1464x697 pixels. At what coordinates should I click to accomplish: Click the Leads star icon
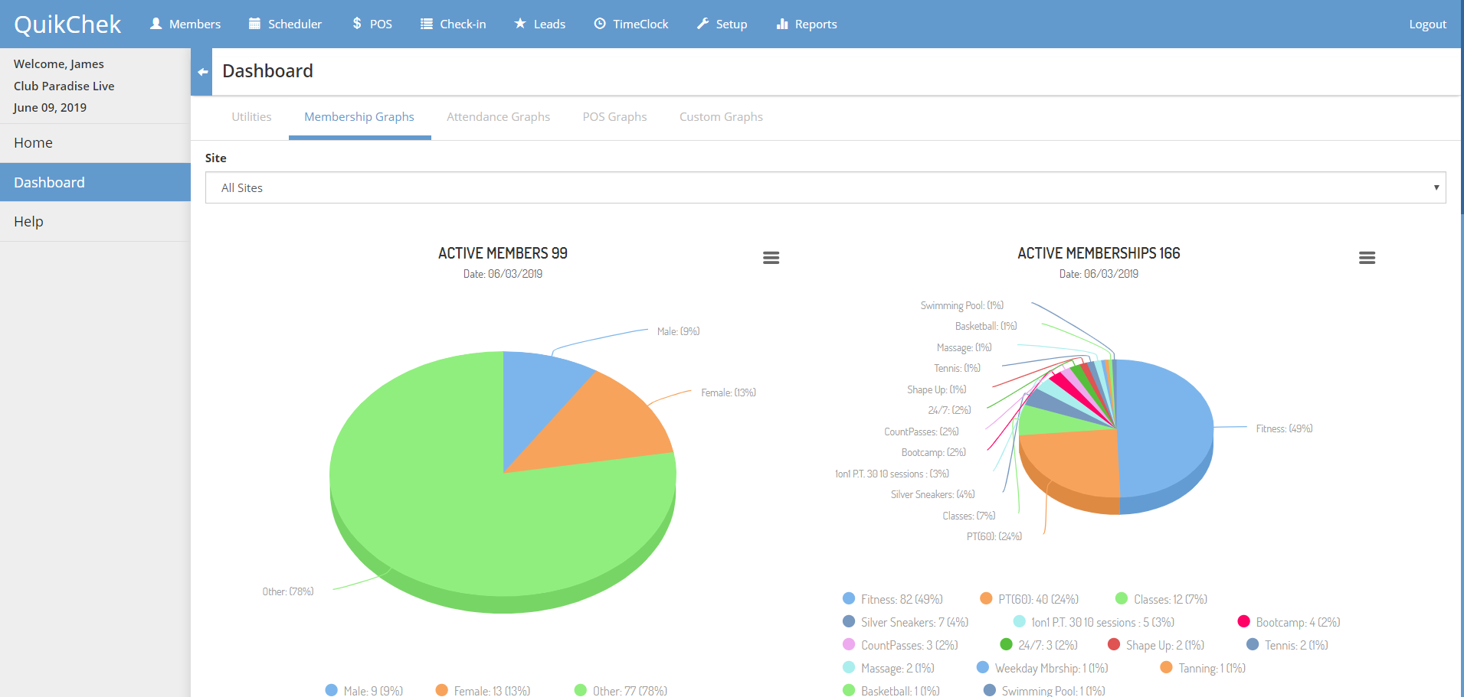(520, 24)
